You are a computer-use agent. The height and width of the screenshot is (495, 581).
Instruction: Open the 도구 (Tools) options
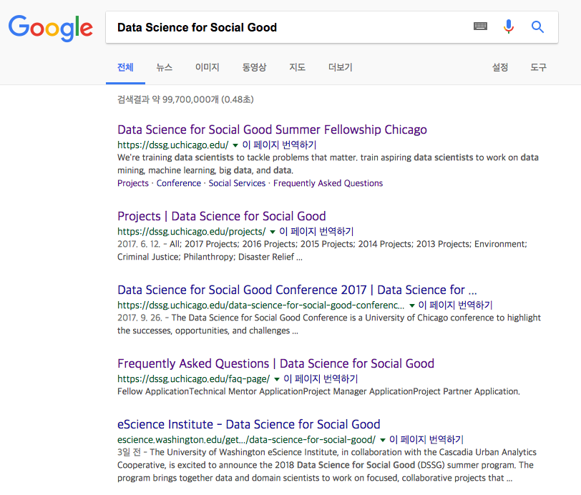(x=538, y=67)
